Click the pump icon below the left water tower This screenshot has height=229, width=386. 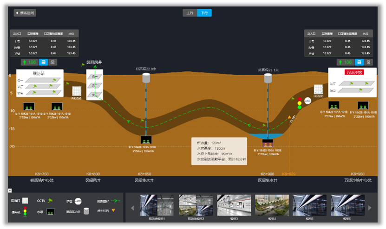tap(146, 140)
